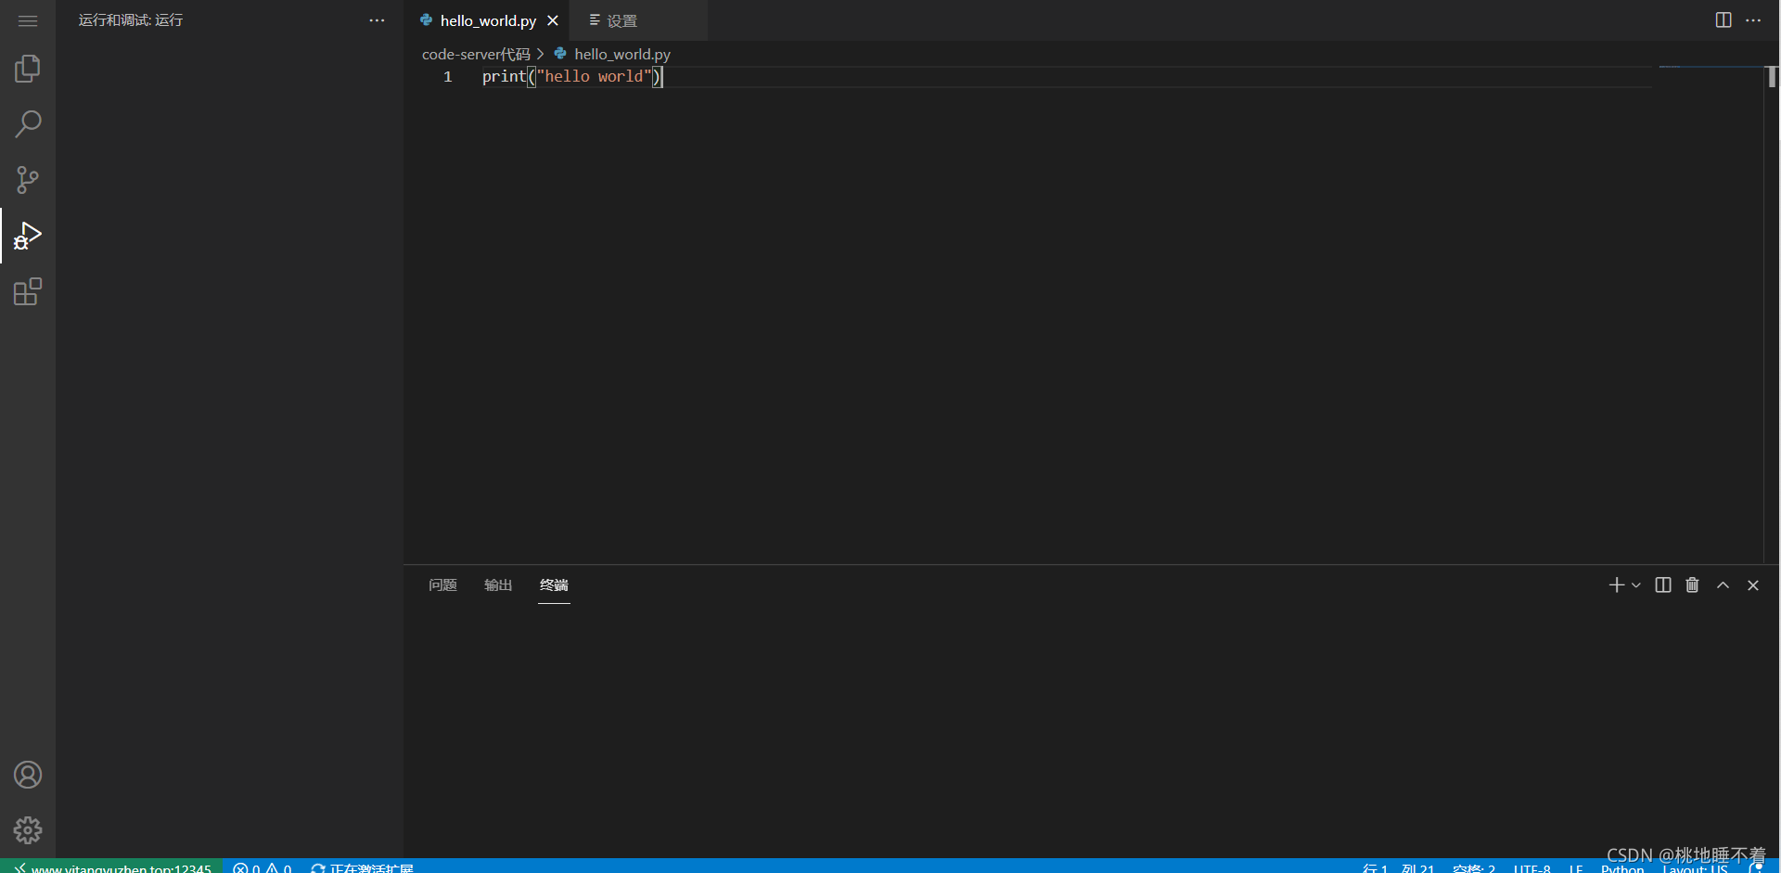This screenshot has height=873, width=1781.
Task: Select encoding UTF-8 in status bar
Action: point(1532,867)
